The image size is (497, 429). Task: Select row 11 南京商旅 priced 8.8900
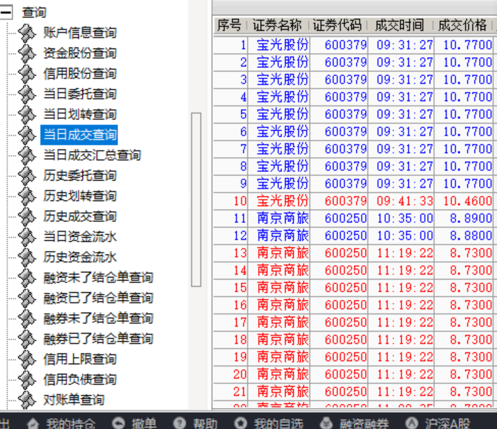coord(355,218)
